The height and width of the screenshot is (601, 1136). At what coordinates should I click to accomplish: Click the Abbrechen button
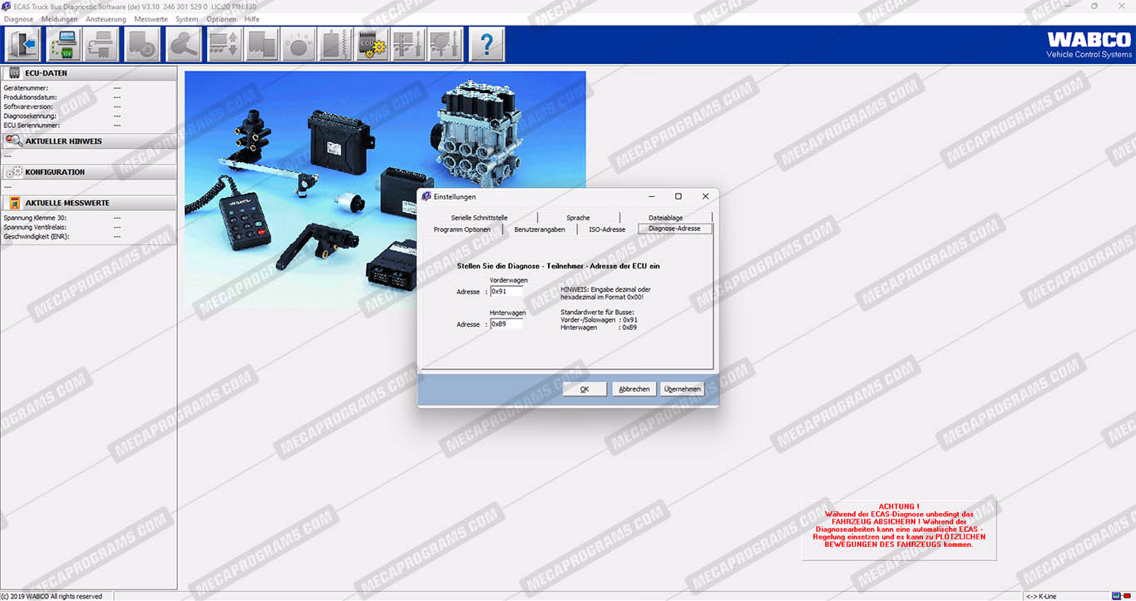click(x=635, y=389)
